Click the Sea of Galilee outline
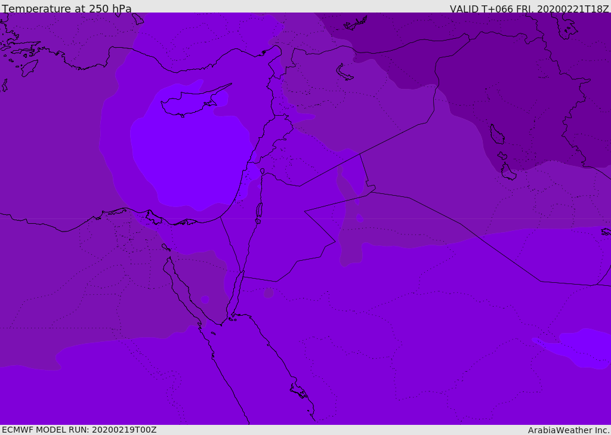 pos(262,171)
